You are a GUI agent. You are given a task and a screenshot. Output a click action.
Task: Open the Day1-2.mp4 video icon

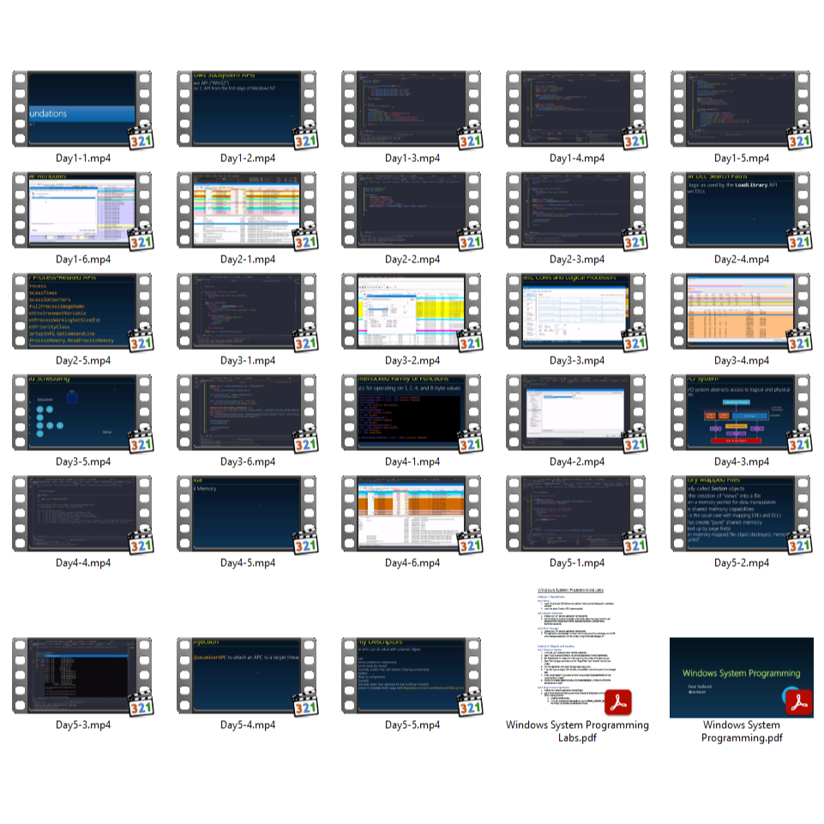(x=247, y=109)
